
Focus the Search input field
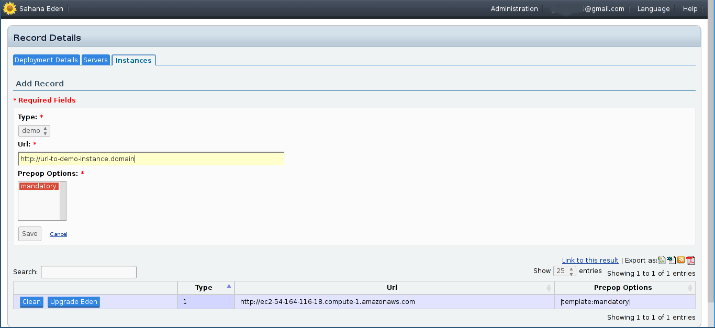(88, 272)
